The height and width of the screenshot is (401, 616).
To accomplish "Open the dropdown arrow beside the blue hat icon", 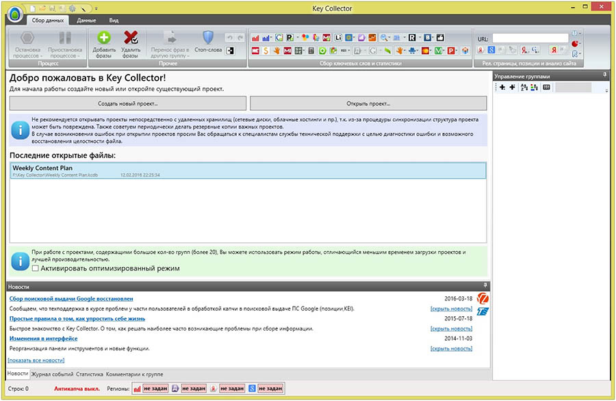I will (x=419, y=51).
